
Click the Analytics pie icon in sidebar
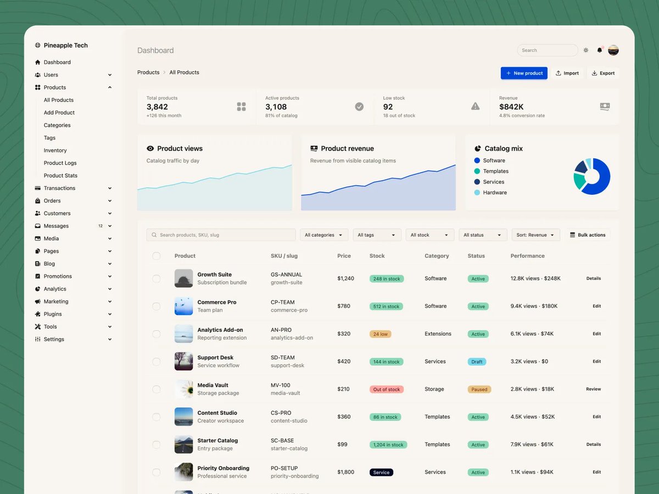(37, 289)
